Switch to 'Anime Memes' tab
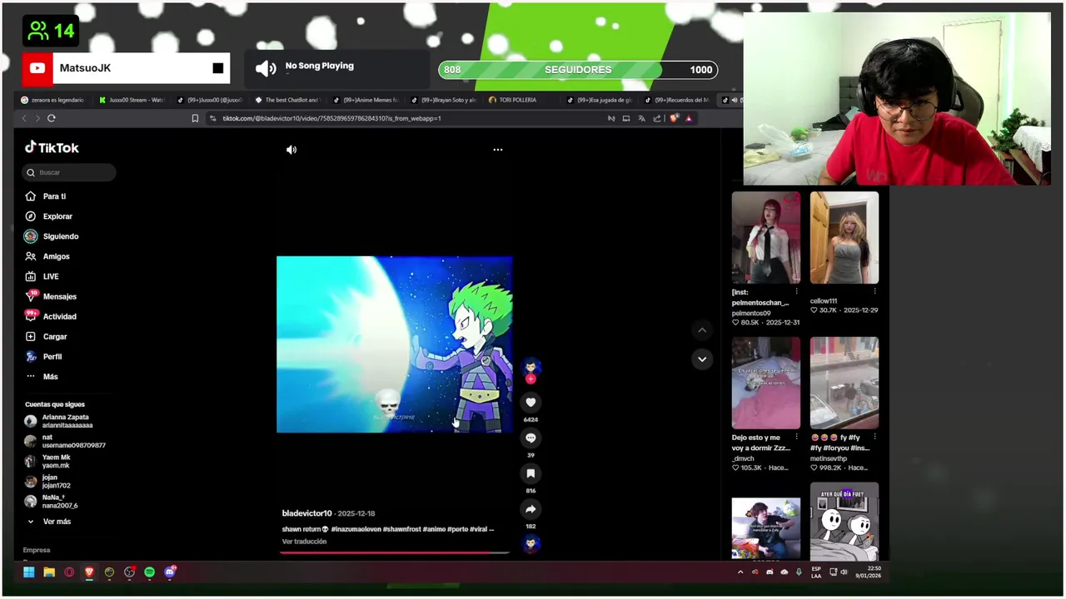Screen dimensions: 1066x599 (x=366, y=100)
